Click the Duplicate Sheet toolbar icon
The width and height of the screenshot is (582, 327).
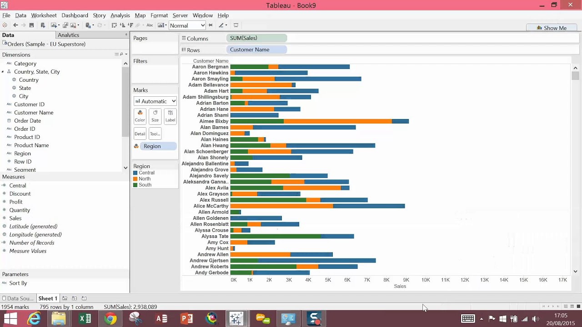click(x=65, y=25)
